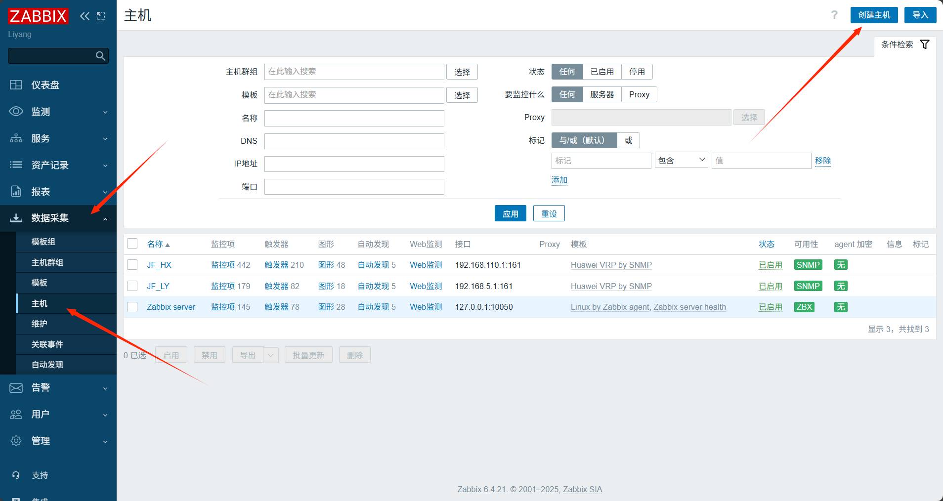This screenshot has width=943, height=501.
Task: Expand the 告警 menu chevron
Action: tap(105, 388)
